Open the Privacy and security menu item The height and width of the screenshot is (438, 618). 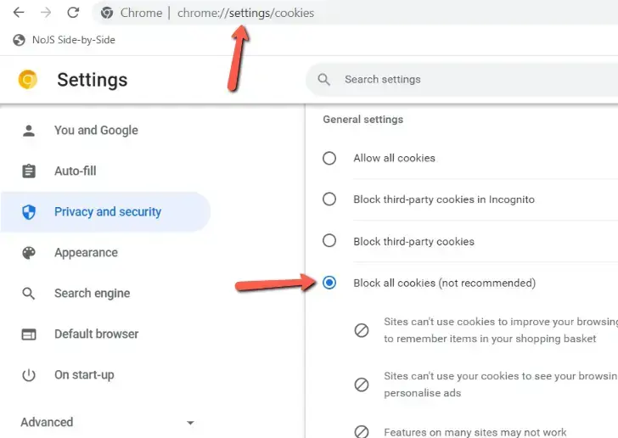(107, 212)
